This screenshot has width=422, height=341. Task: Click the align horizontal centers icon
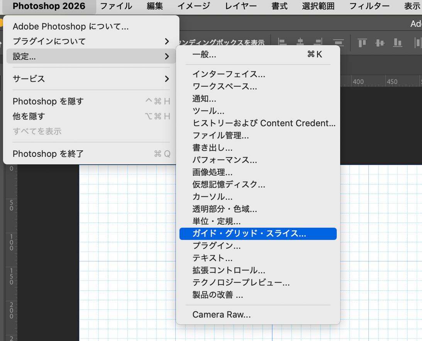tap(300, 42)
